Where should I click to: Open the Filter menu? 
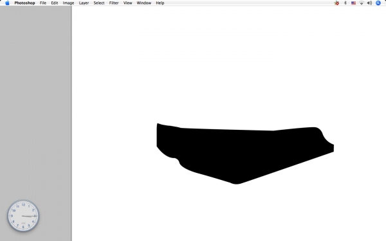114,3
